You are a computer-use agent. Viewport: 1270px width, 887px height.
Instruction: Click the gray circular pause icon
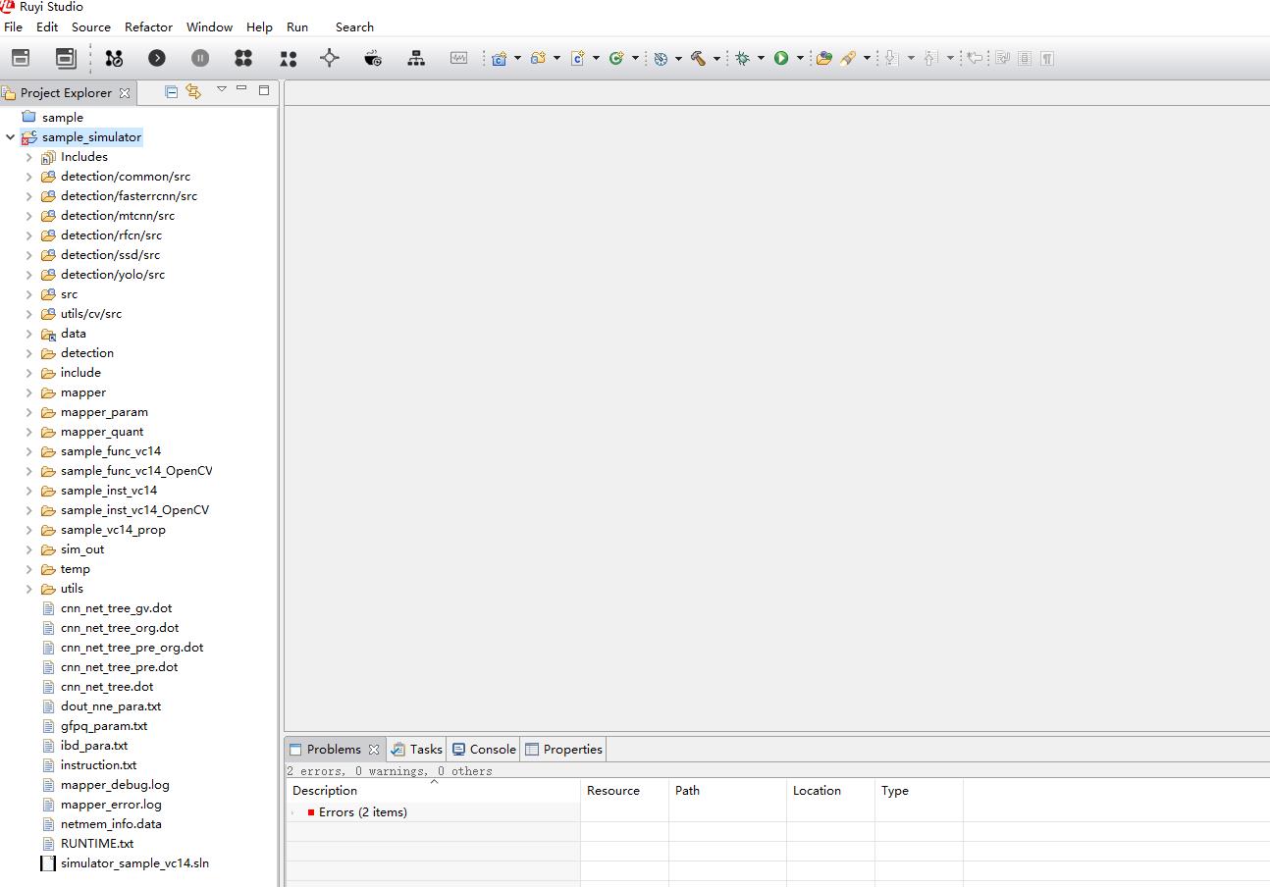coord(200,58)
